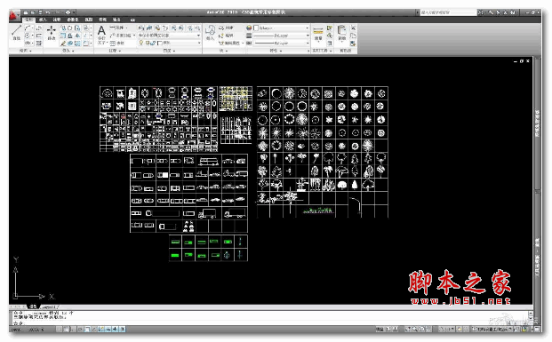Click the Linear dimension button
This screenshot has height=342, width=552.
point(117,28)
